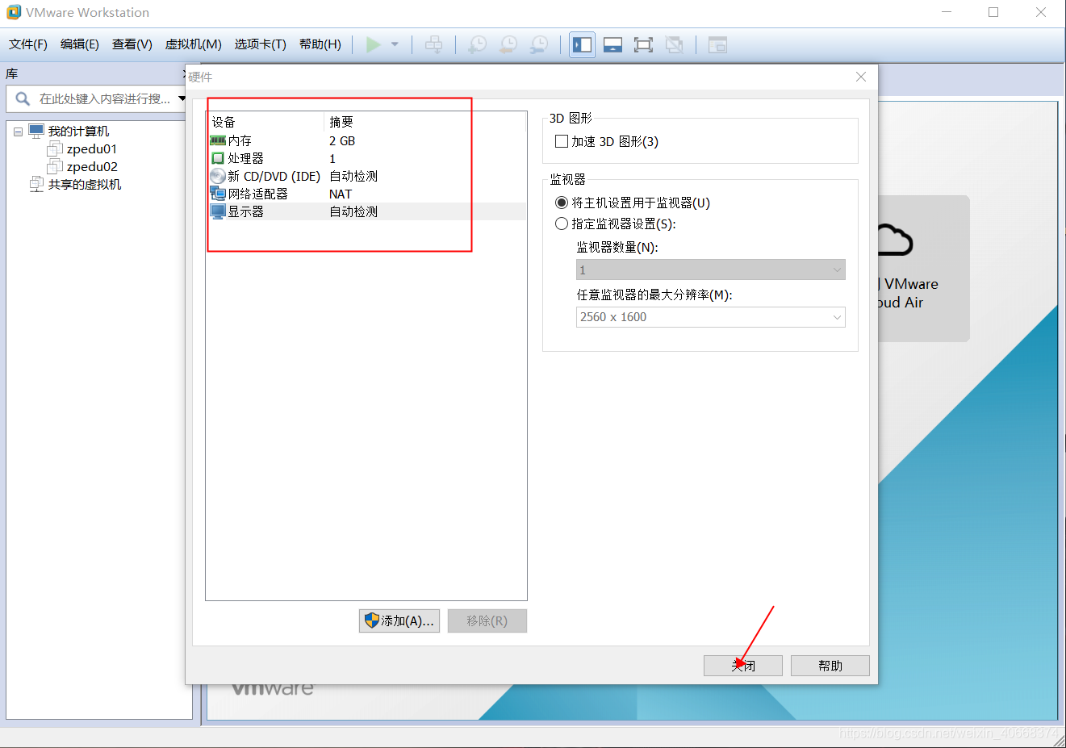Open the 选项卡(T) menu
This screenshot has width=1066, height=748.
[261, 44]
